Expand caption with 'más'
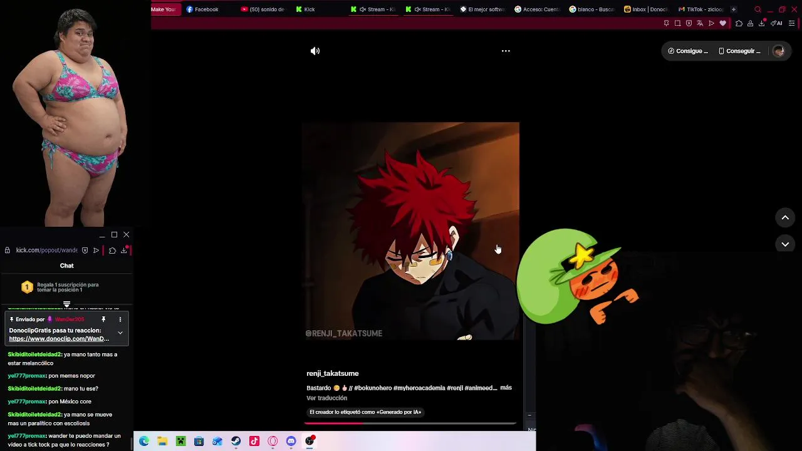 (506, 388)
